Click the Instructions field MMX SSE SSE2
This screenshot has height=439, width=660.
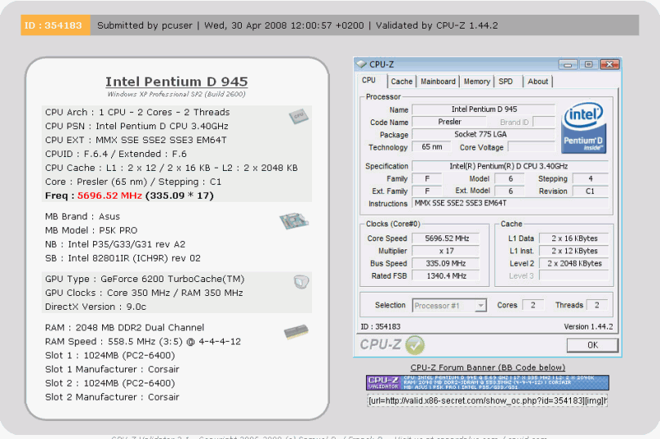click(510, 203)
